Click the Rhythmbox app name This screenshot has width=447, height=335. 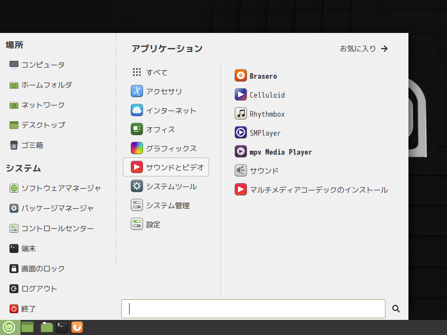(x=267, y=114)
